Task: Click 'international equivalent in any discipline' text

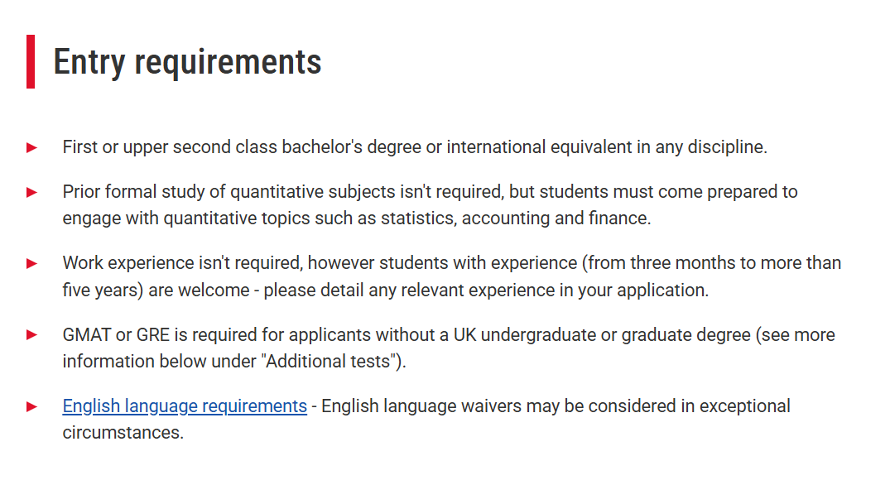Action: pos(607,147)
